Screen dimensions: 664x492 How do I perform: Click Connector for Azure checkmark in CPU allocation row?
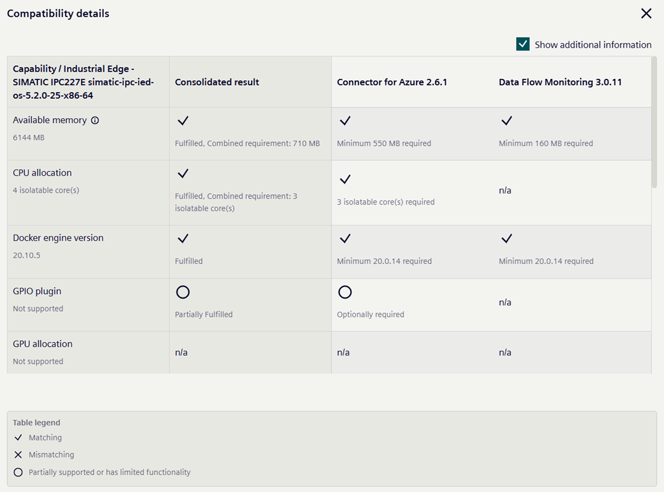click(x=345, y=179)
